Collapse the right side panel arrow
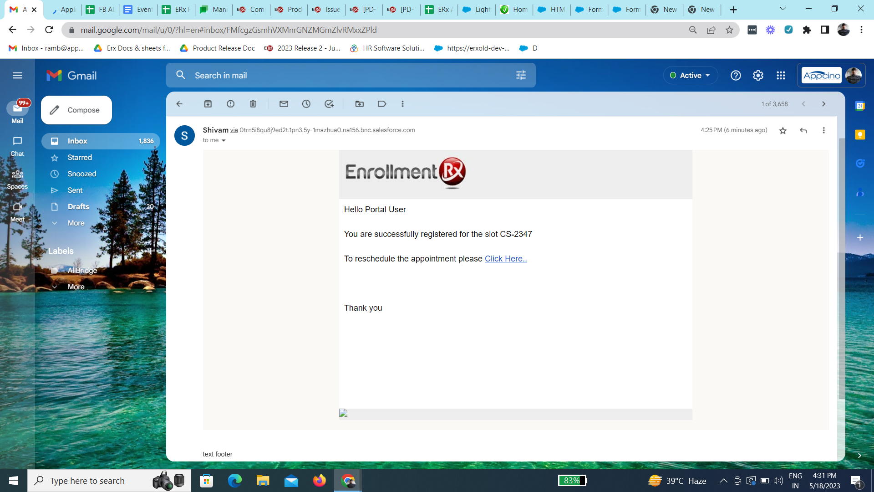Image resolution: width=874 pixels, height=492 pixels. (859, 455)
